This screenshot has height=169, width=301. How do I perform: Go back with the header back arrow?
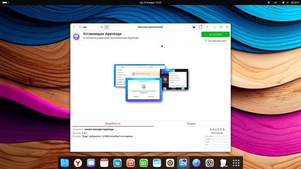tap(74, 27)
